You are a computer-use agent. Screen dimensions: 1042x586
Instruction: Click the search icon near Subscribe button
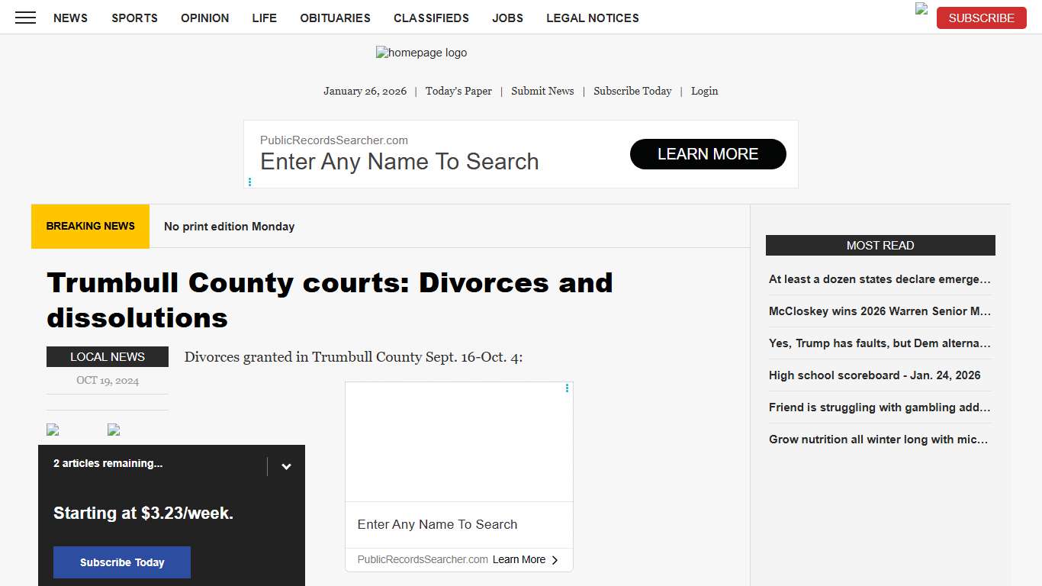921,11
